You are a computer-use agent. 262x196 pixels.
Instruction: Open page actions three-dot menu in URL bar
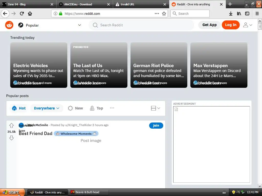point(157,14)
